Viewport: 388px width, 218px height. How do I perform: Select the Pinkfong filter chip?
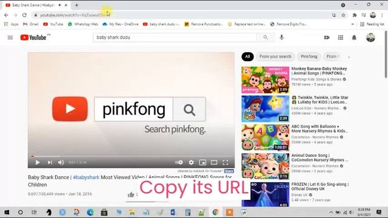[x=309, y=56]
